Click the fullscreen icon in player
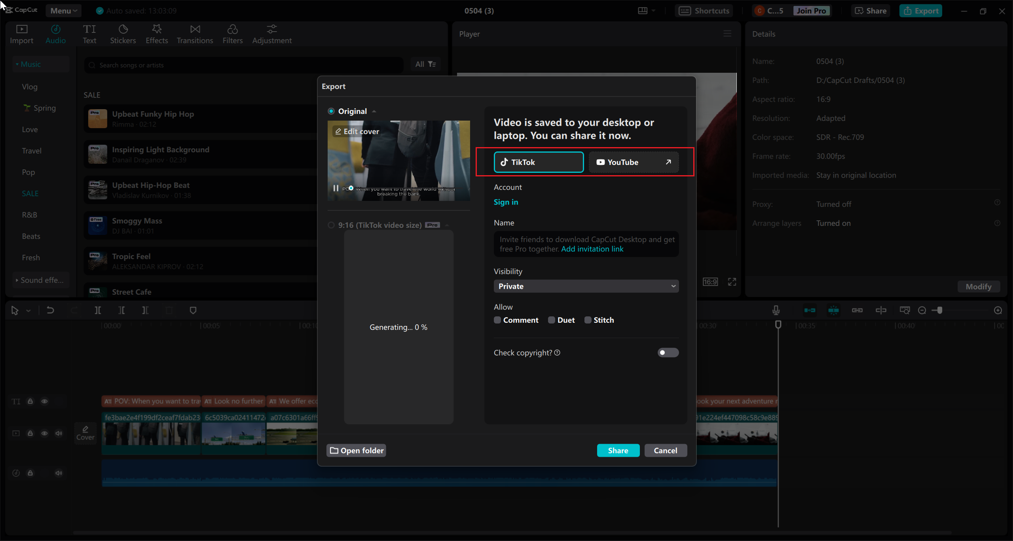Screen dimensions: 1013x541 [x=732, y=282]
